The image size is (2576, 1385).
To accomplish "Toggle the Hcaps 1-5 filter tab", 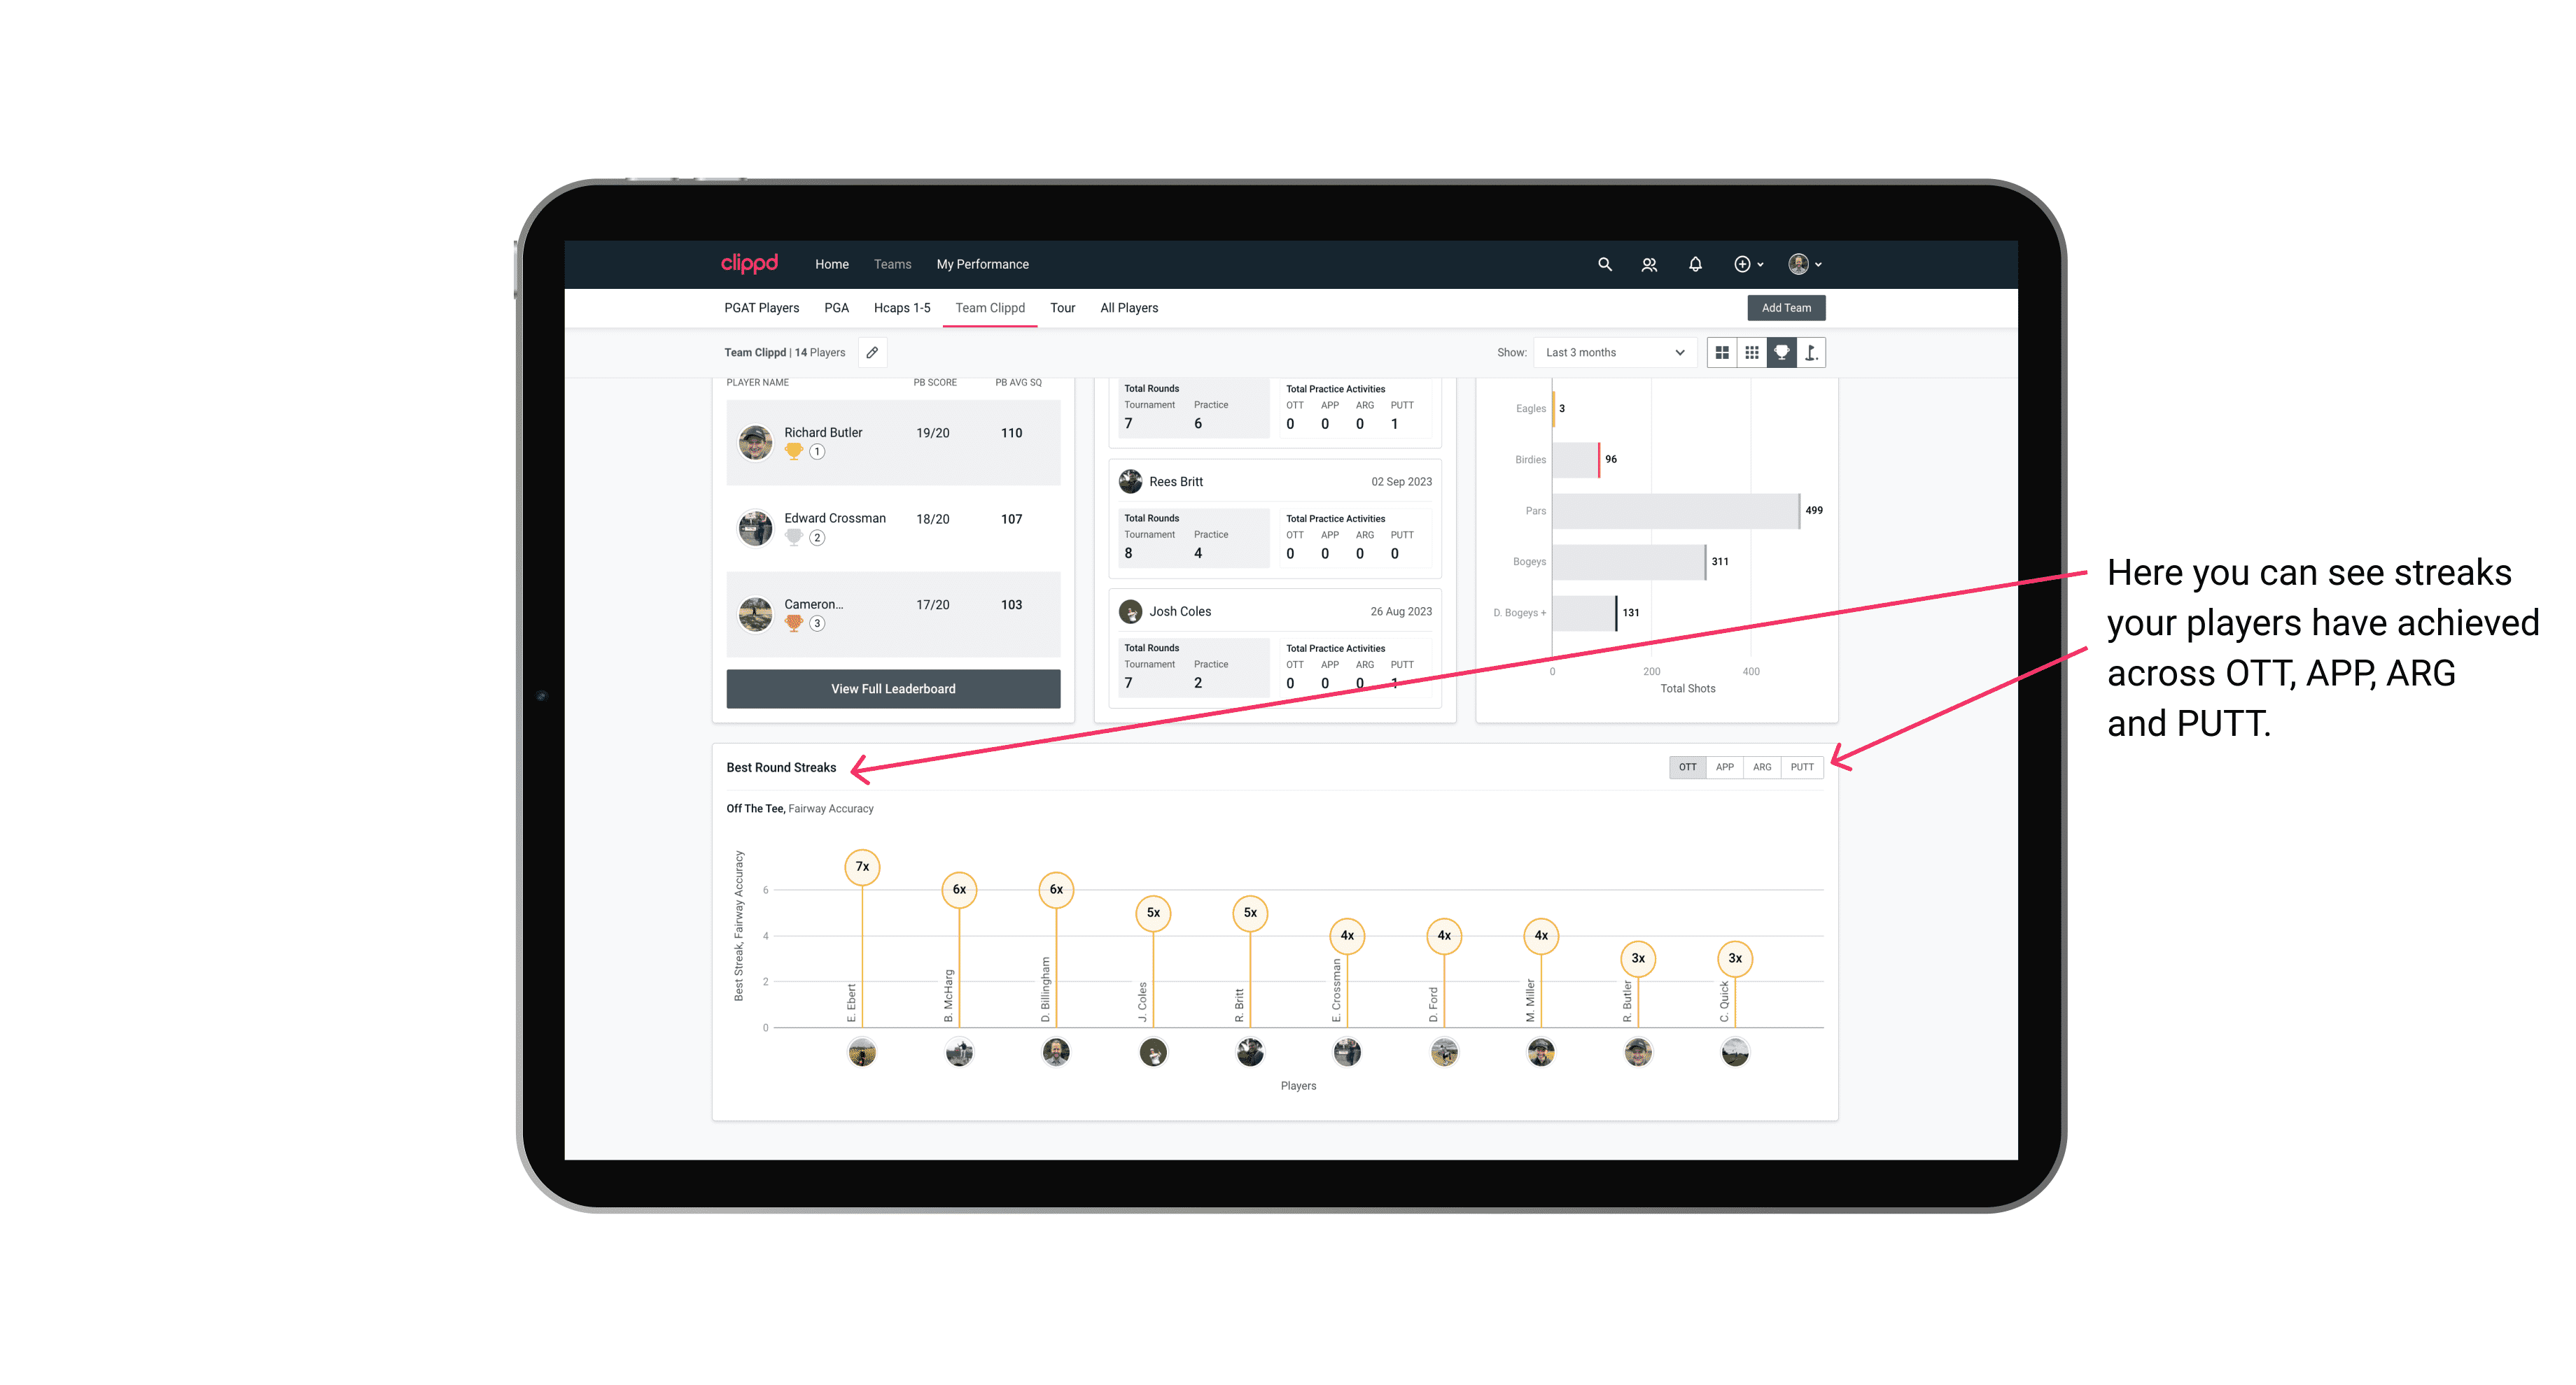I will (x=899, y=308).
